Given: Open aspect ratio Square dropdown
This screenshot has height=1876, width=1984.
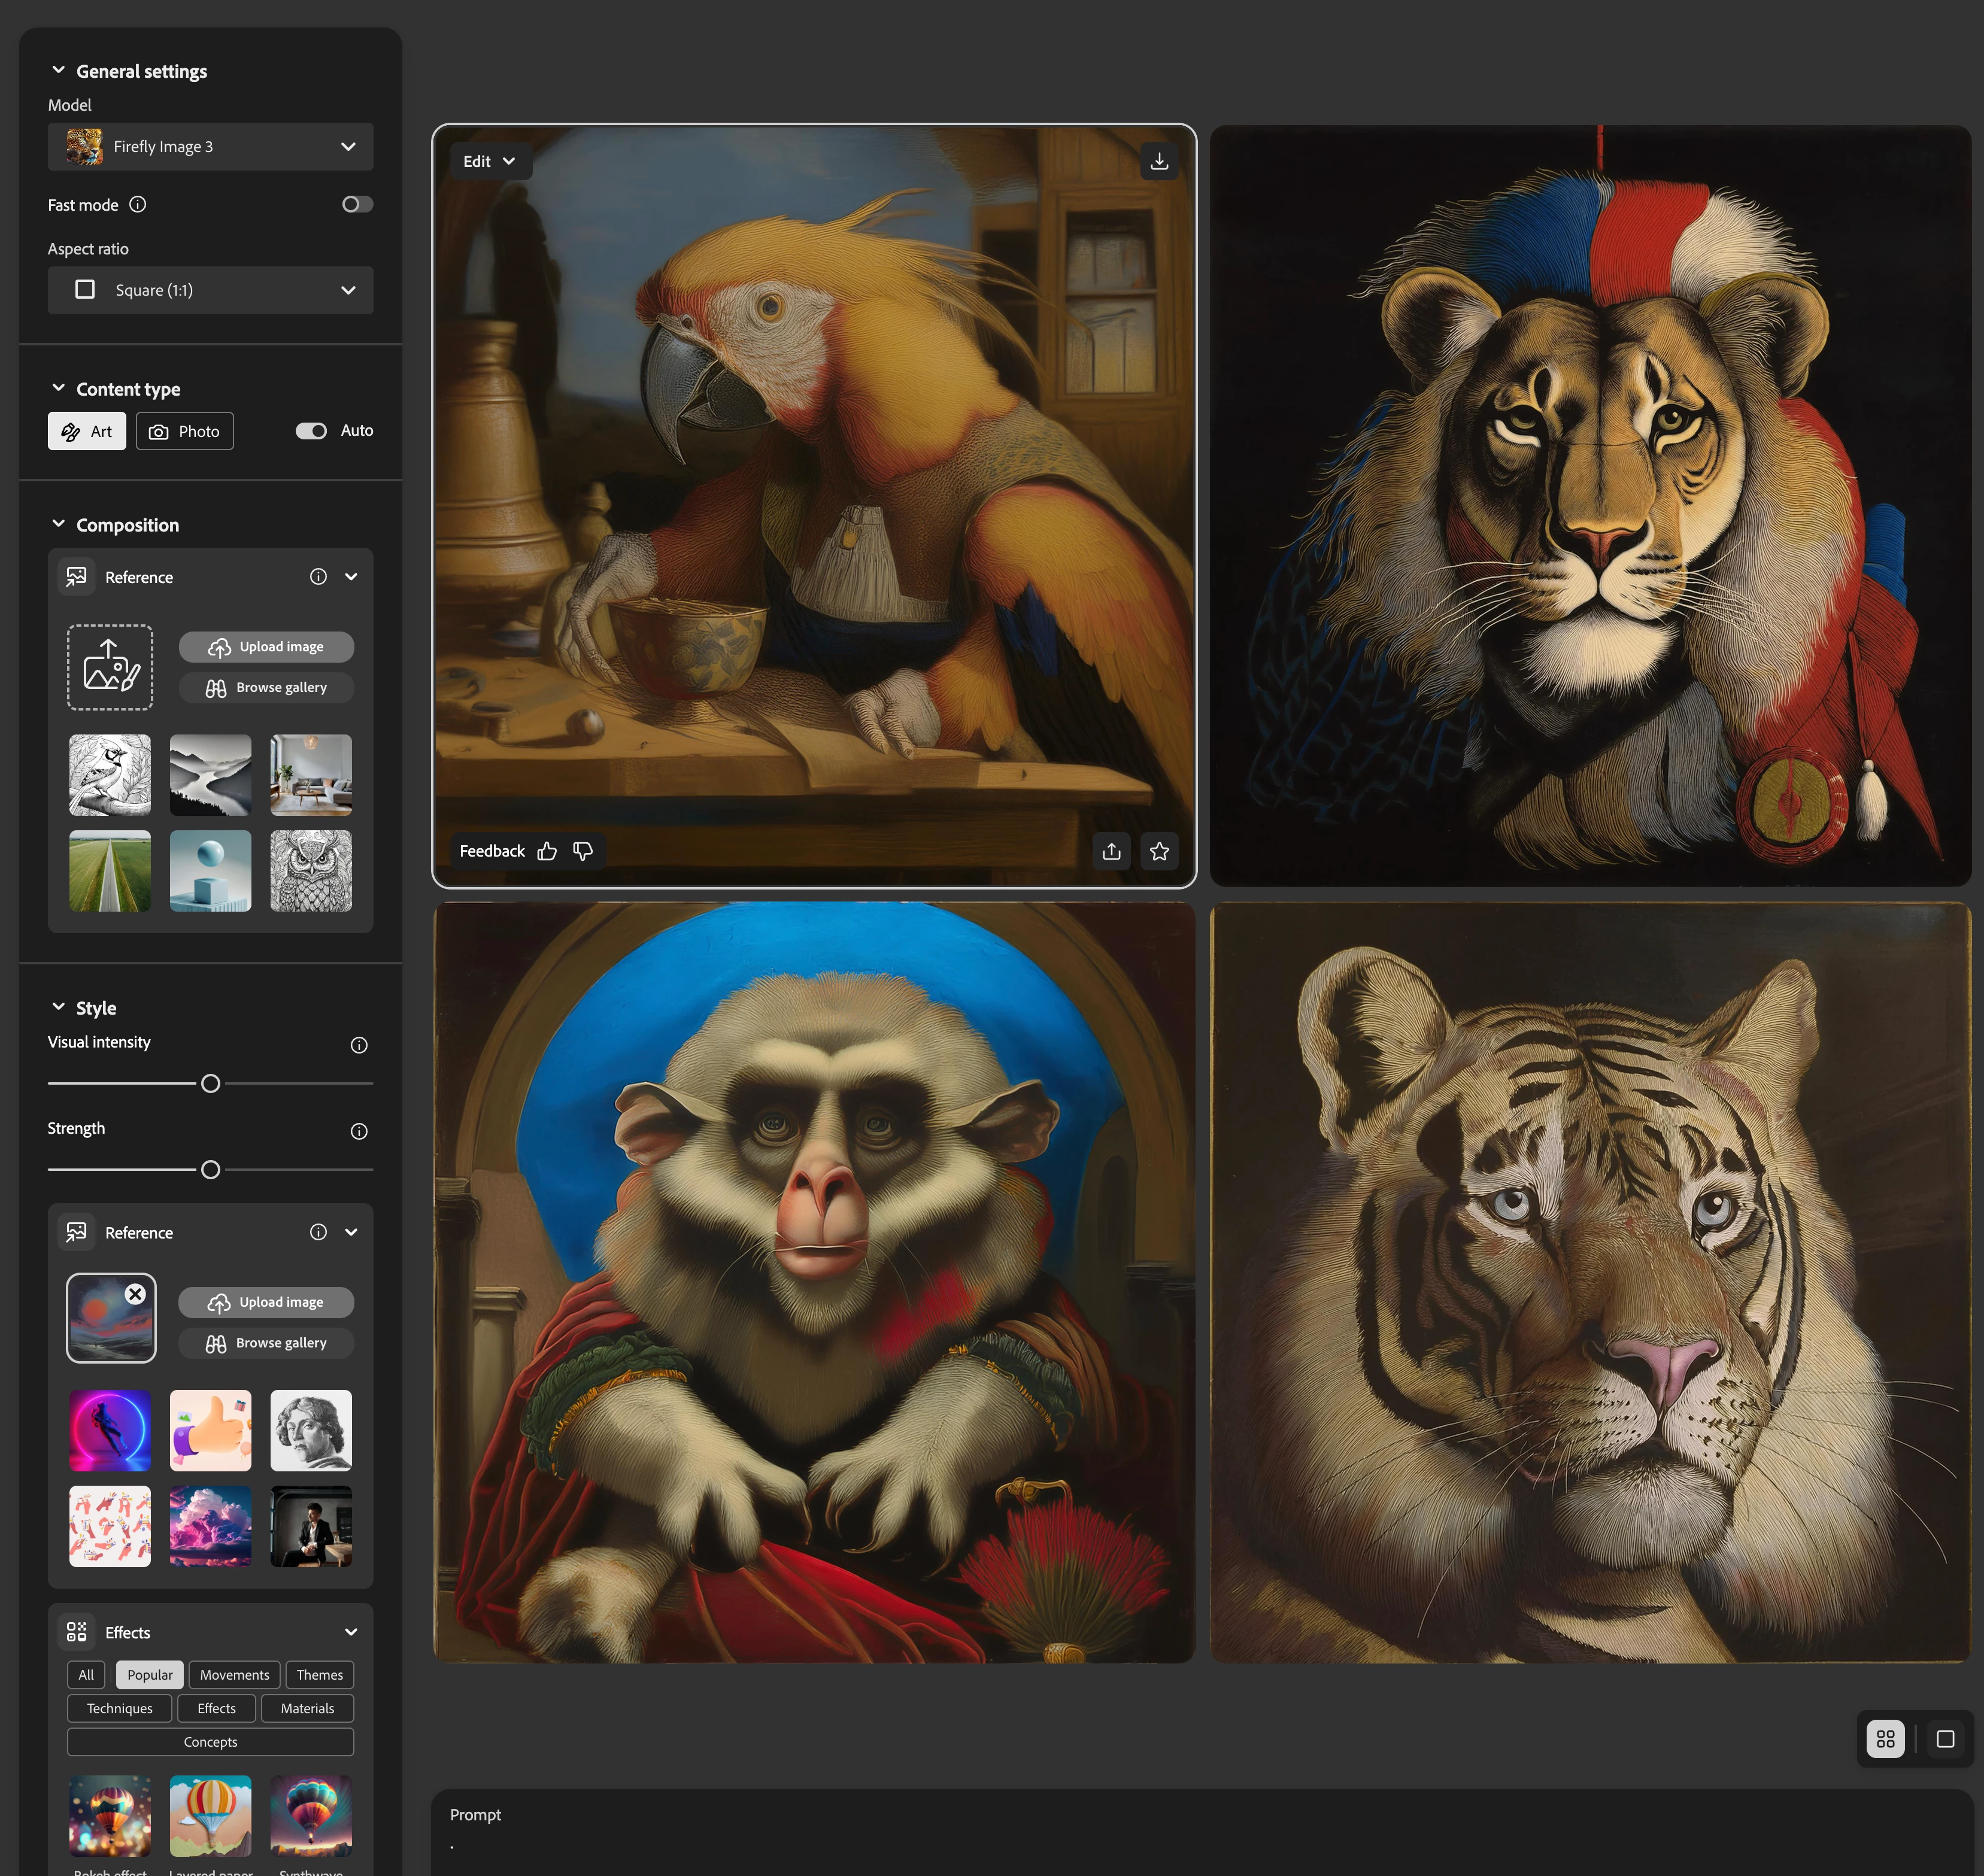Looking at the screenshot, I should point(210,290).
